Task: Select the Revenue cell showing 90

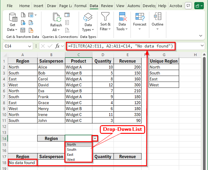Action: click(x=128, y=120)
